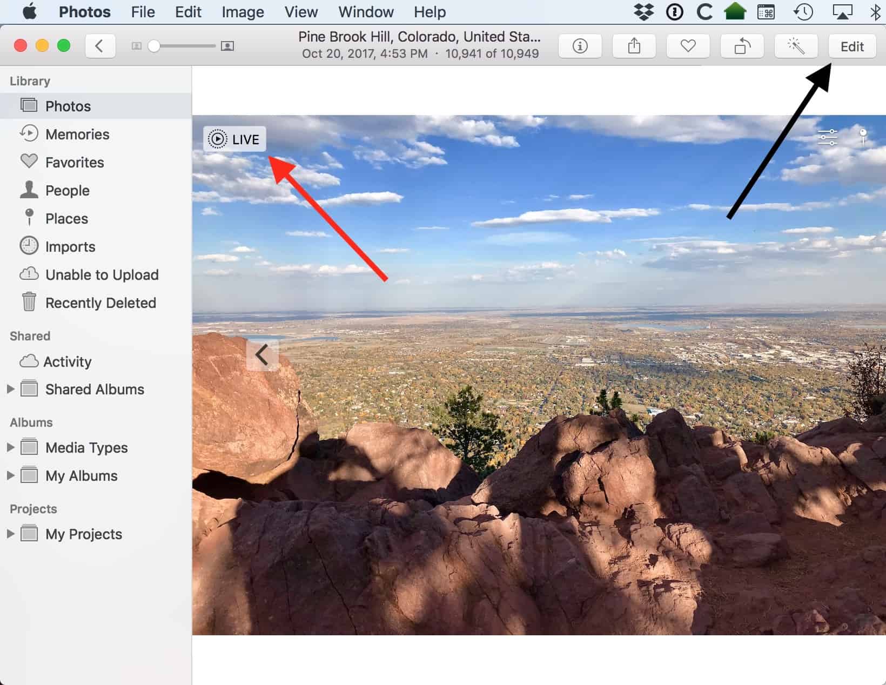Open the Dropbox menu bar icon
The image size is (886, 685).
point(643,12)
